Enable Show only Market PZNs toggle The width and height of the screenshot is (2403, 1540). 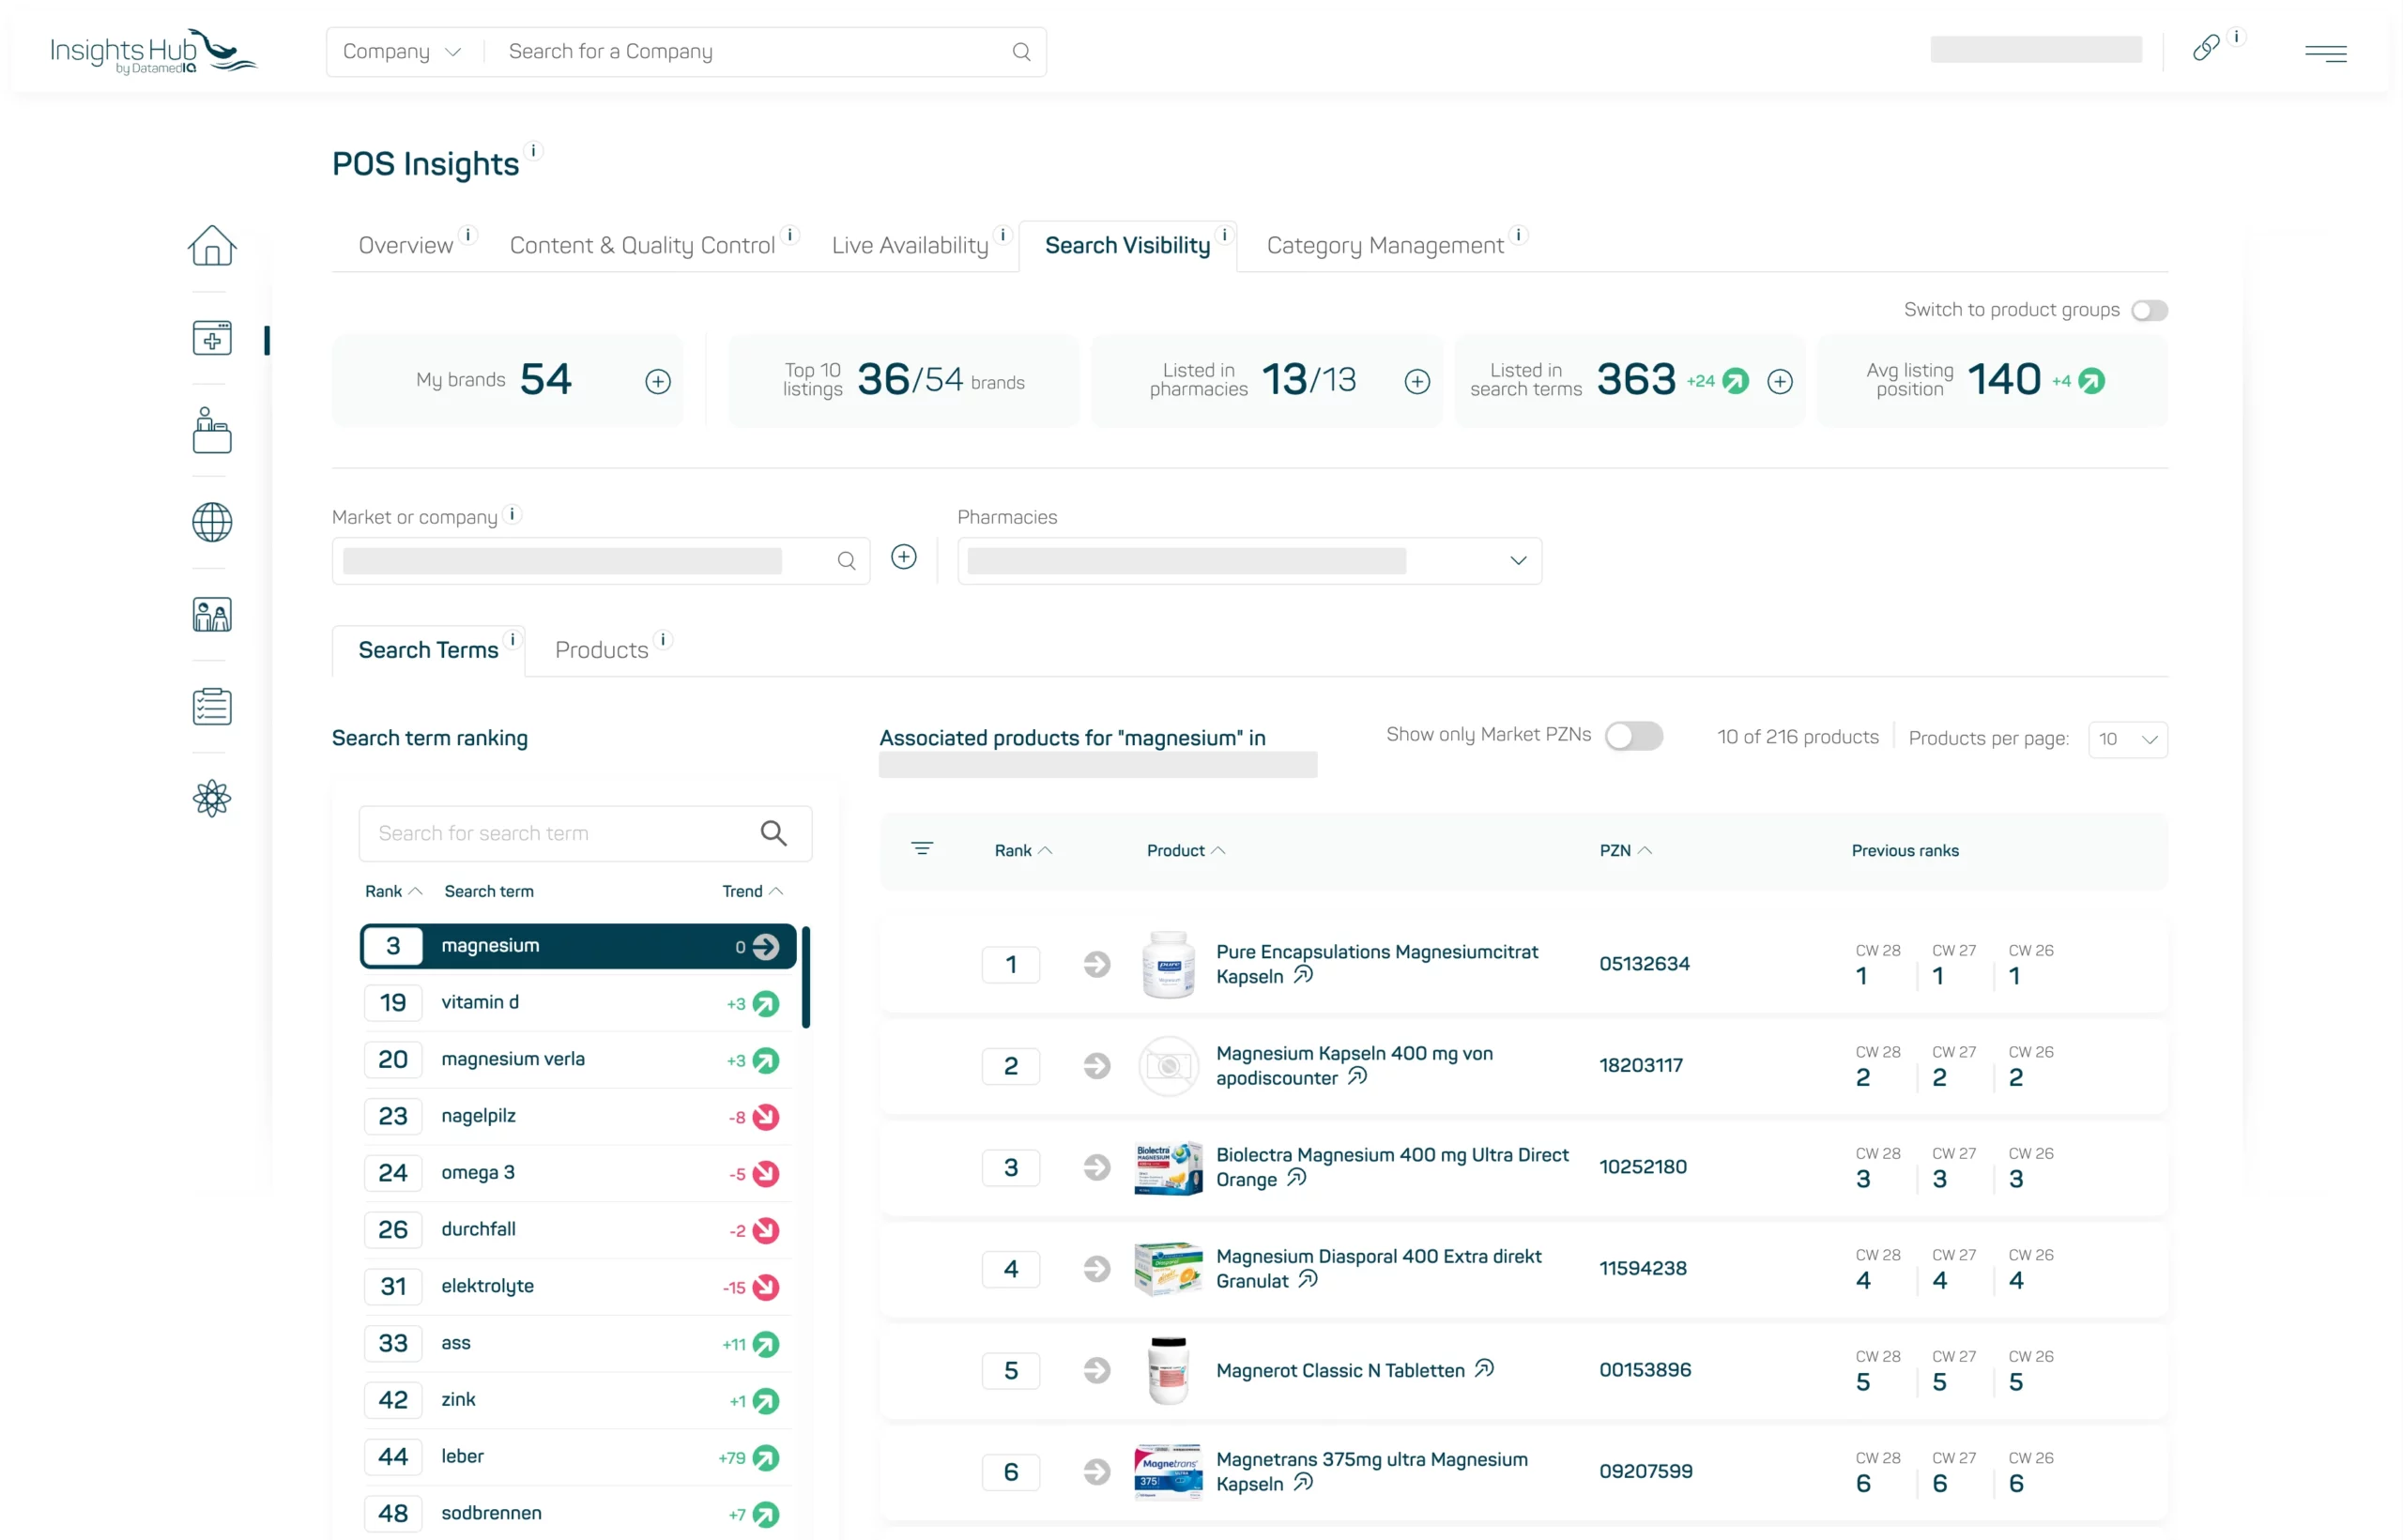tap(1633, 735)
